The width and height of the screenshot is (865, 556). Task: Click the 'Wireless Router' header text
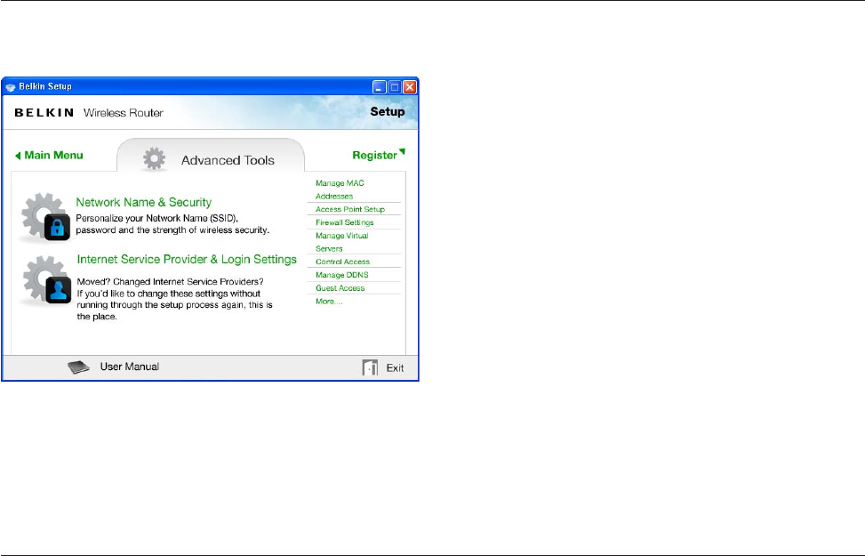click(123, 113)
